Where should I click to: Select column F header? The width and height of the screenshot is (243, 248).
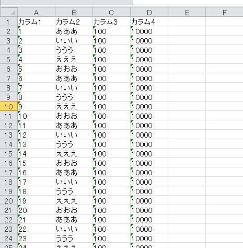click(x=224, y=12)
